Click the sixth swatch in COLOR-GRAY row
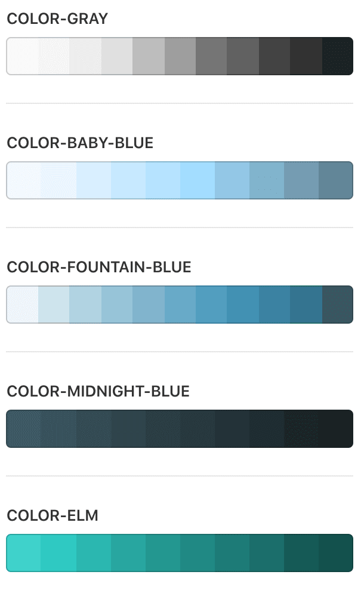This screenshot has height=590, width=364. click(x=180, y=56)
